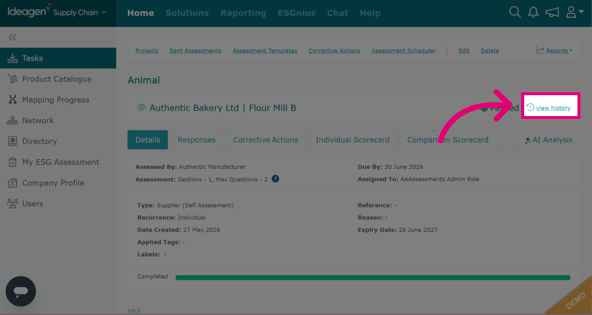Viewport: 592px width, 315px height.
Task: Click the Network hierarchy icon
Action: (12, 121)
